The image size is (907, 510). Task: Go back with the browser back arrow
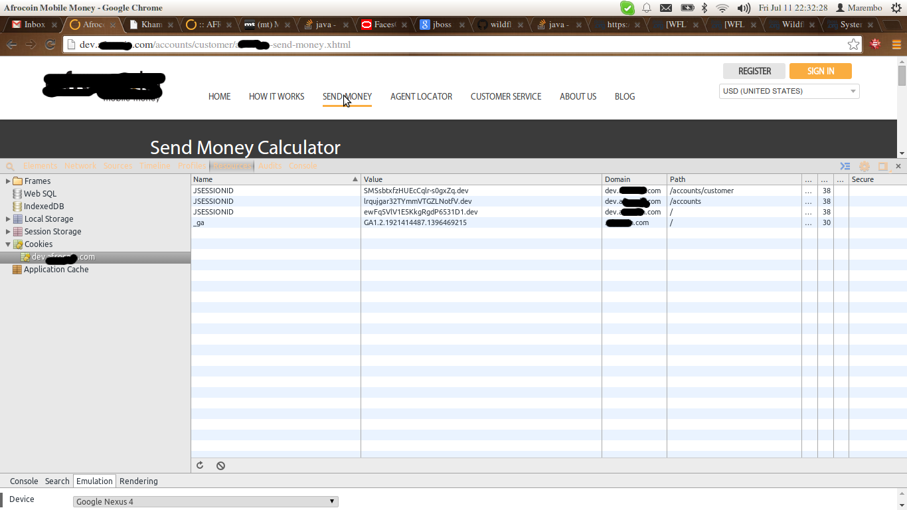coord(12,44)
